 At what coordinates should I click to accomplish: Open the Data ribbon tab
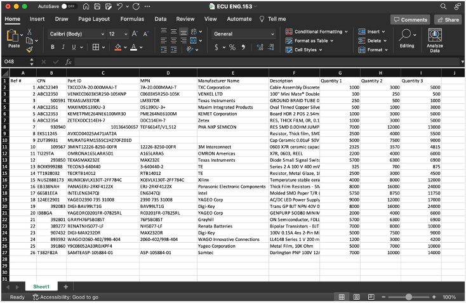point(161,19)
